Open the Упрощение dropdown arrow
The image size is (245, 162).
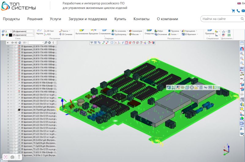point(196,31)
